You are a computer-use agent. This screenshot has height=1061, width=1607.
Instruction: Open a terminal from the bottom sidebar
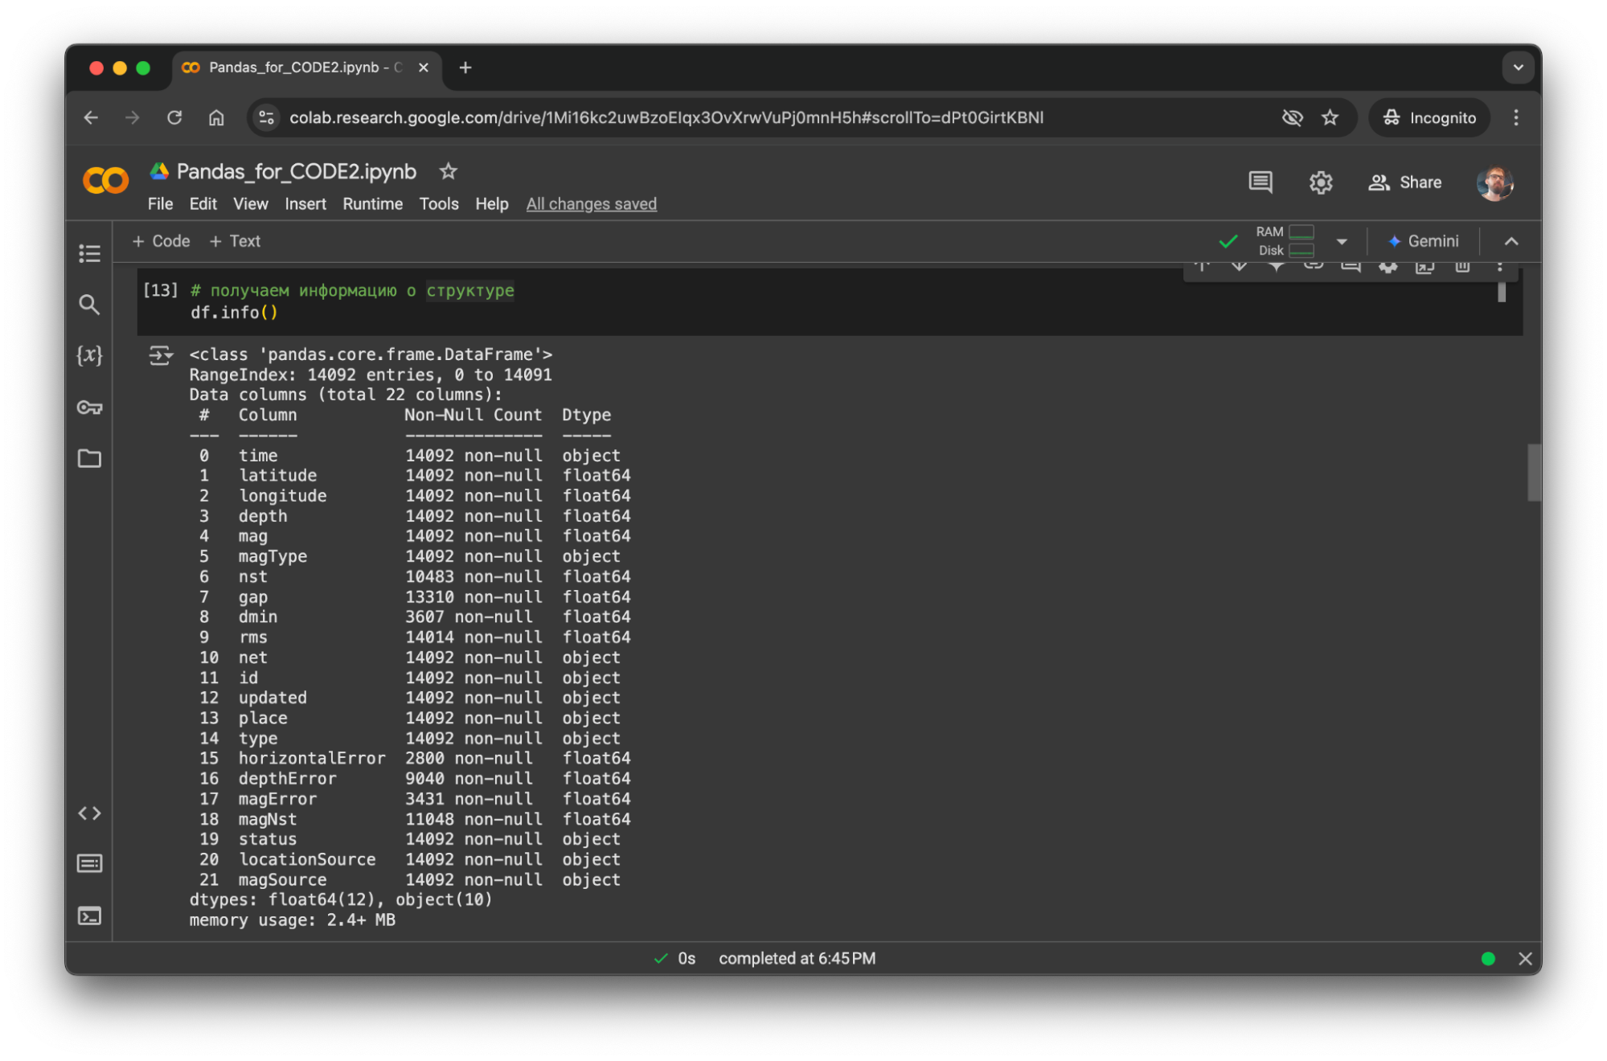(x=89, y=916)
